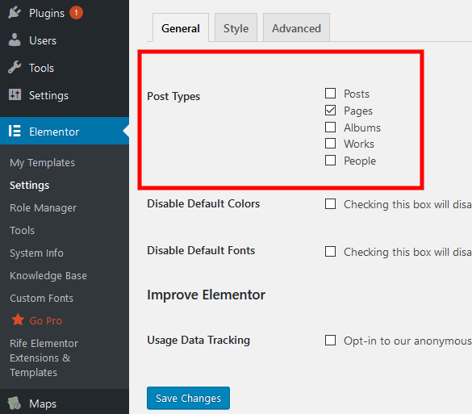Viewport: 472px width, 414px height.
Task: Open Knowledge Base submenu item
Action: pyautogui.click(x=48, y=275)
